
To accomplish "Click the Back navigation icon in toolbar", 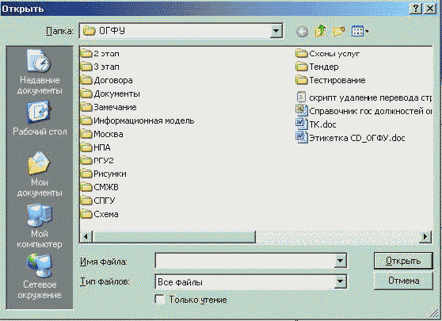I will [x=302, y=31].
